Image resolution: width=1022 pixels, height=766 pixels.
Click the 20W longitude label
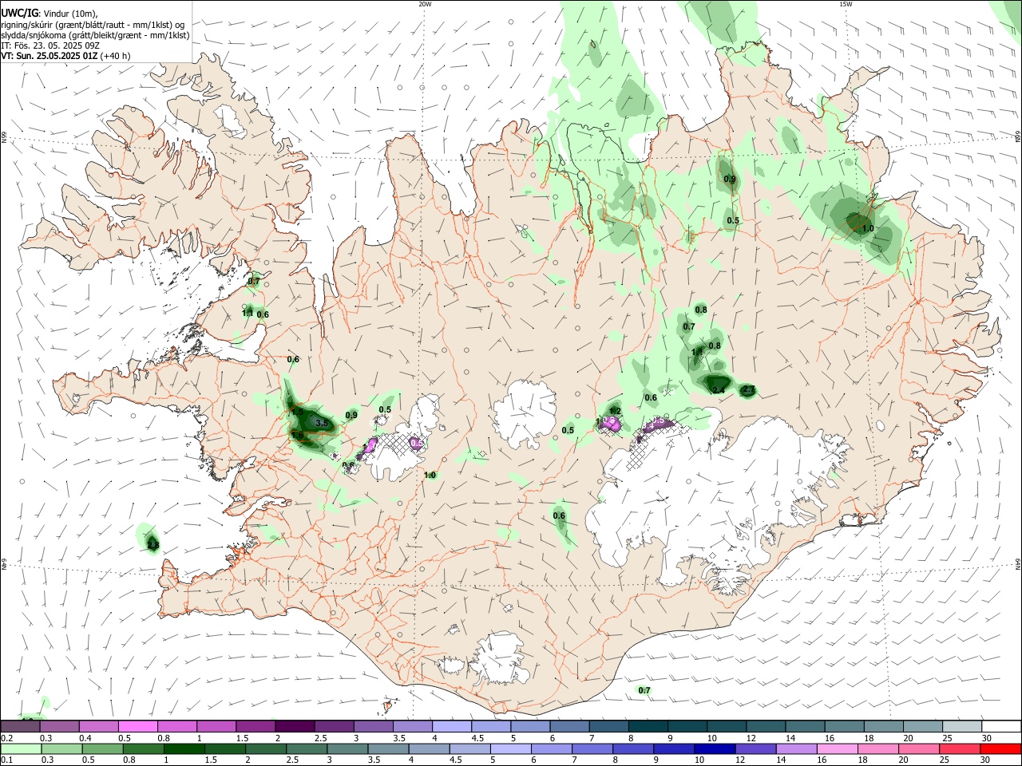tap(425, 4)
